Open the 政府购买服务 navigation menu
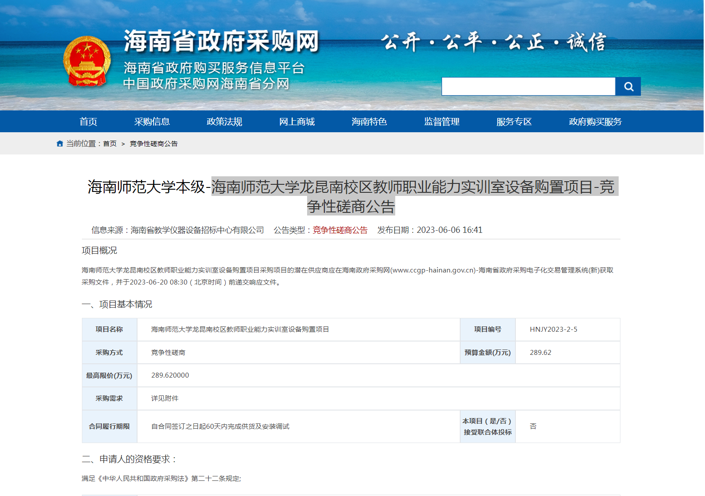 point(595,122)
